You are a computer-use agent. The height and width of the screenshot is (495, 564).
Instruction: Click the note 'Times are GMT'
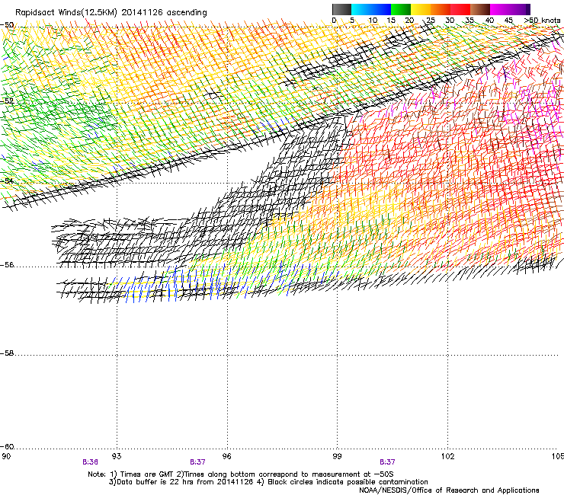pos(146,474)
